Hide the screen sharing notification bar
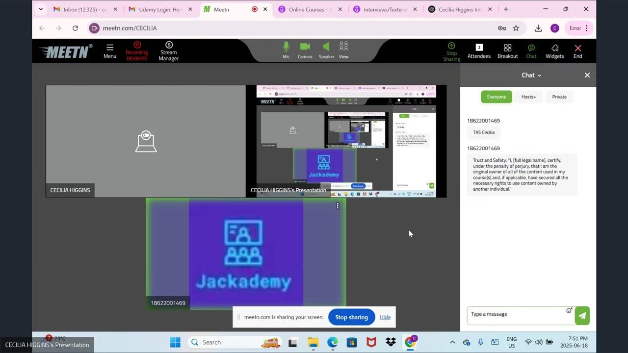The height and width of the screenshot is (353, 628). point(385,317)
